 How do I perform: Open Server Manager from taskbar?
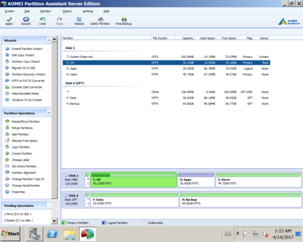35,234
